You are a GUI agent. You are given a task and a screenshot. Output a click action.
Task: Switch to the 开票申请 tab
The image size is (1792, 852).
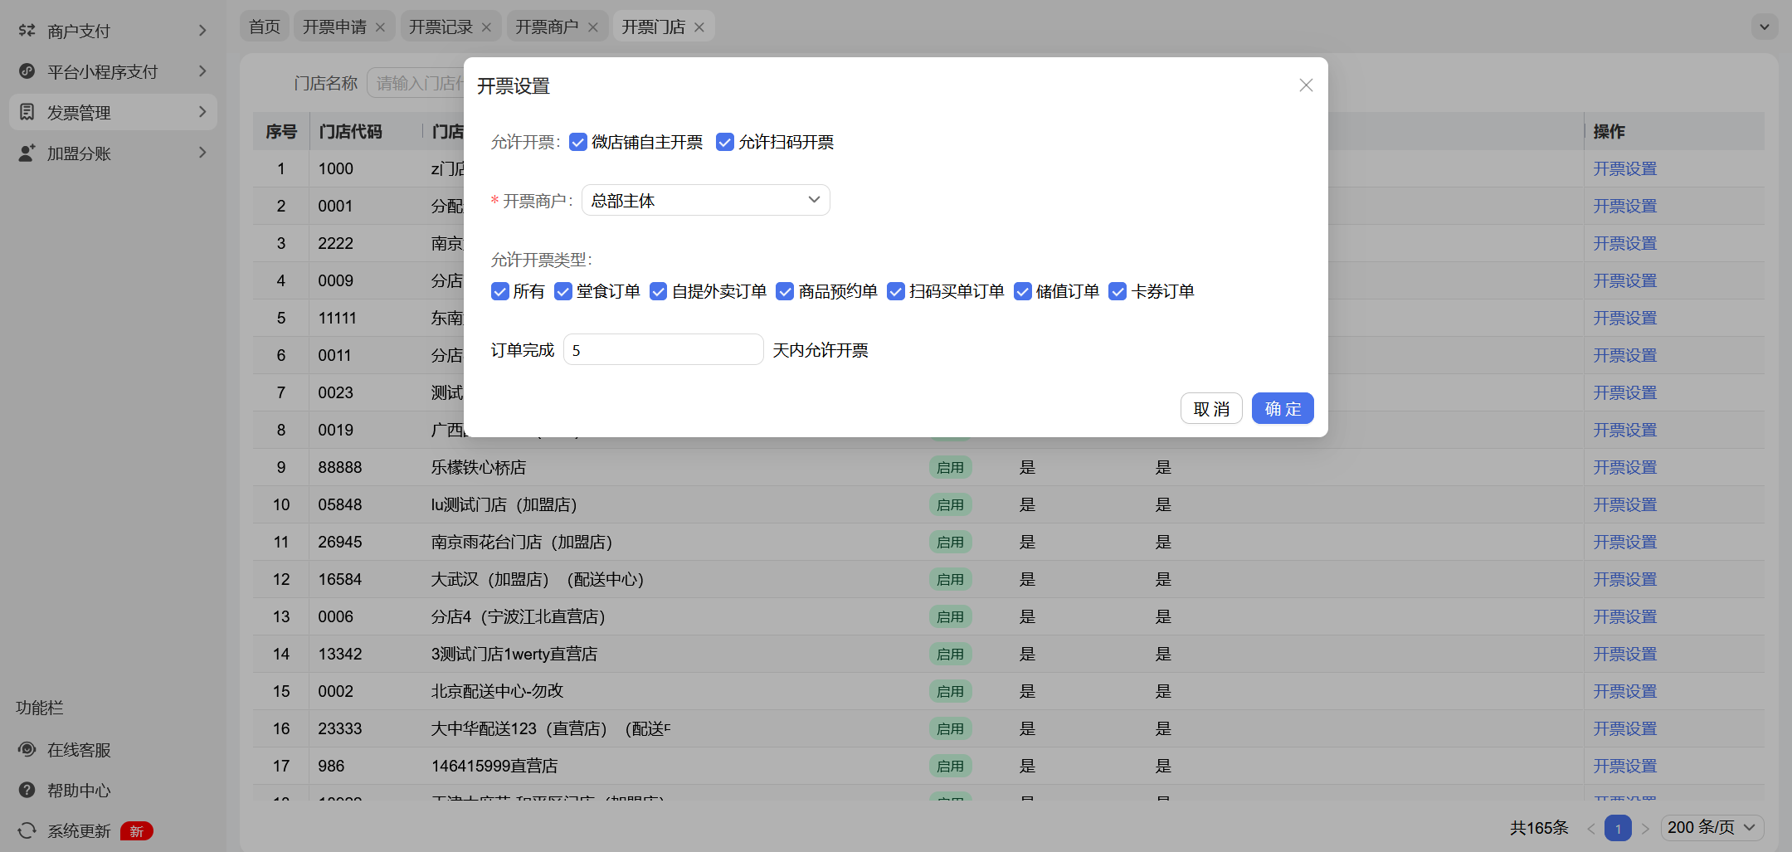[x=334, y=27]
